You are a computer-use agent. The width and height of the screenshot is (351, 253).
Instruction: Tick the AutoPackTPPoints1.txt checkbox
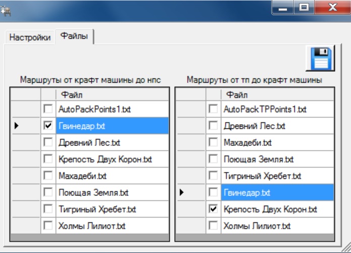214,109
